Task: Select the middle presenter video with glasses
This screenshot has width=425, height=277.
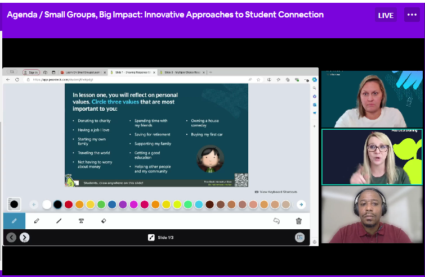Action: coord(372,157)
